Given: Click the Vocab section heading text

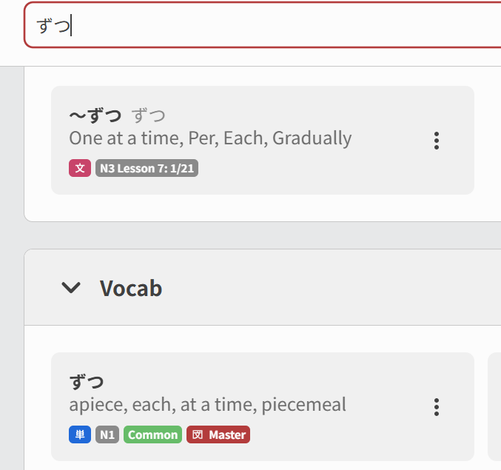Looking at the screenshot, I should point(131,288).
